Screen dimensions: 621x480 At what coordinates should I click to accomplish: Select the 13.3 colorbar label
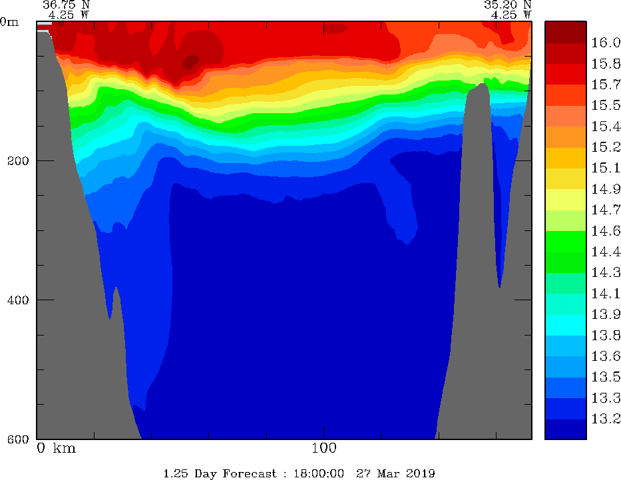tap(606, 398)
